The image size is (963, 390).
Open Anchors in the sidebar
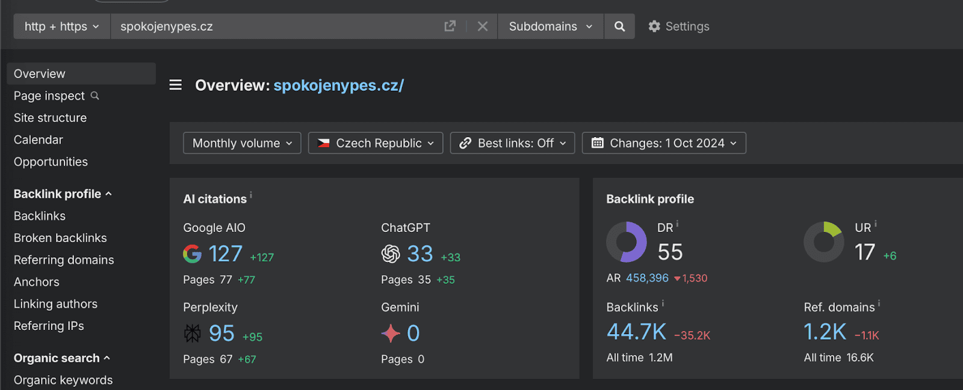37,282
